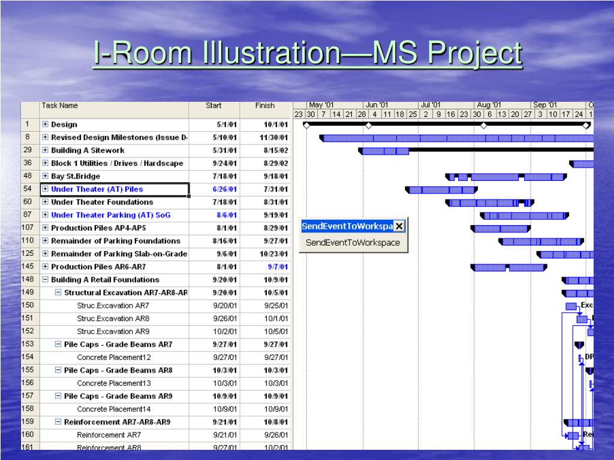Click the Finish column header
The image size is (614, 460).
tap(266, 110)
